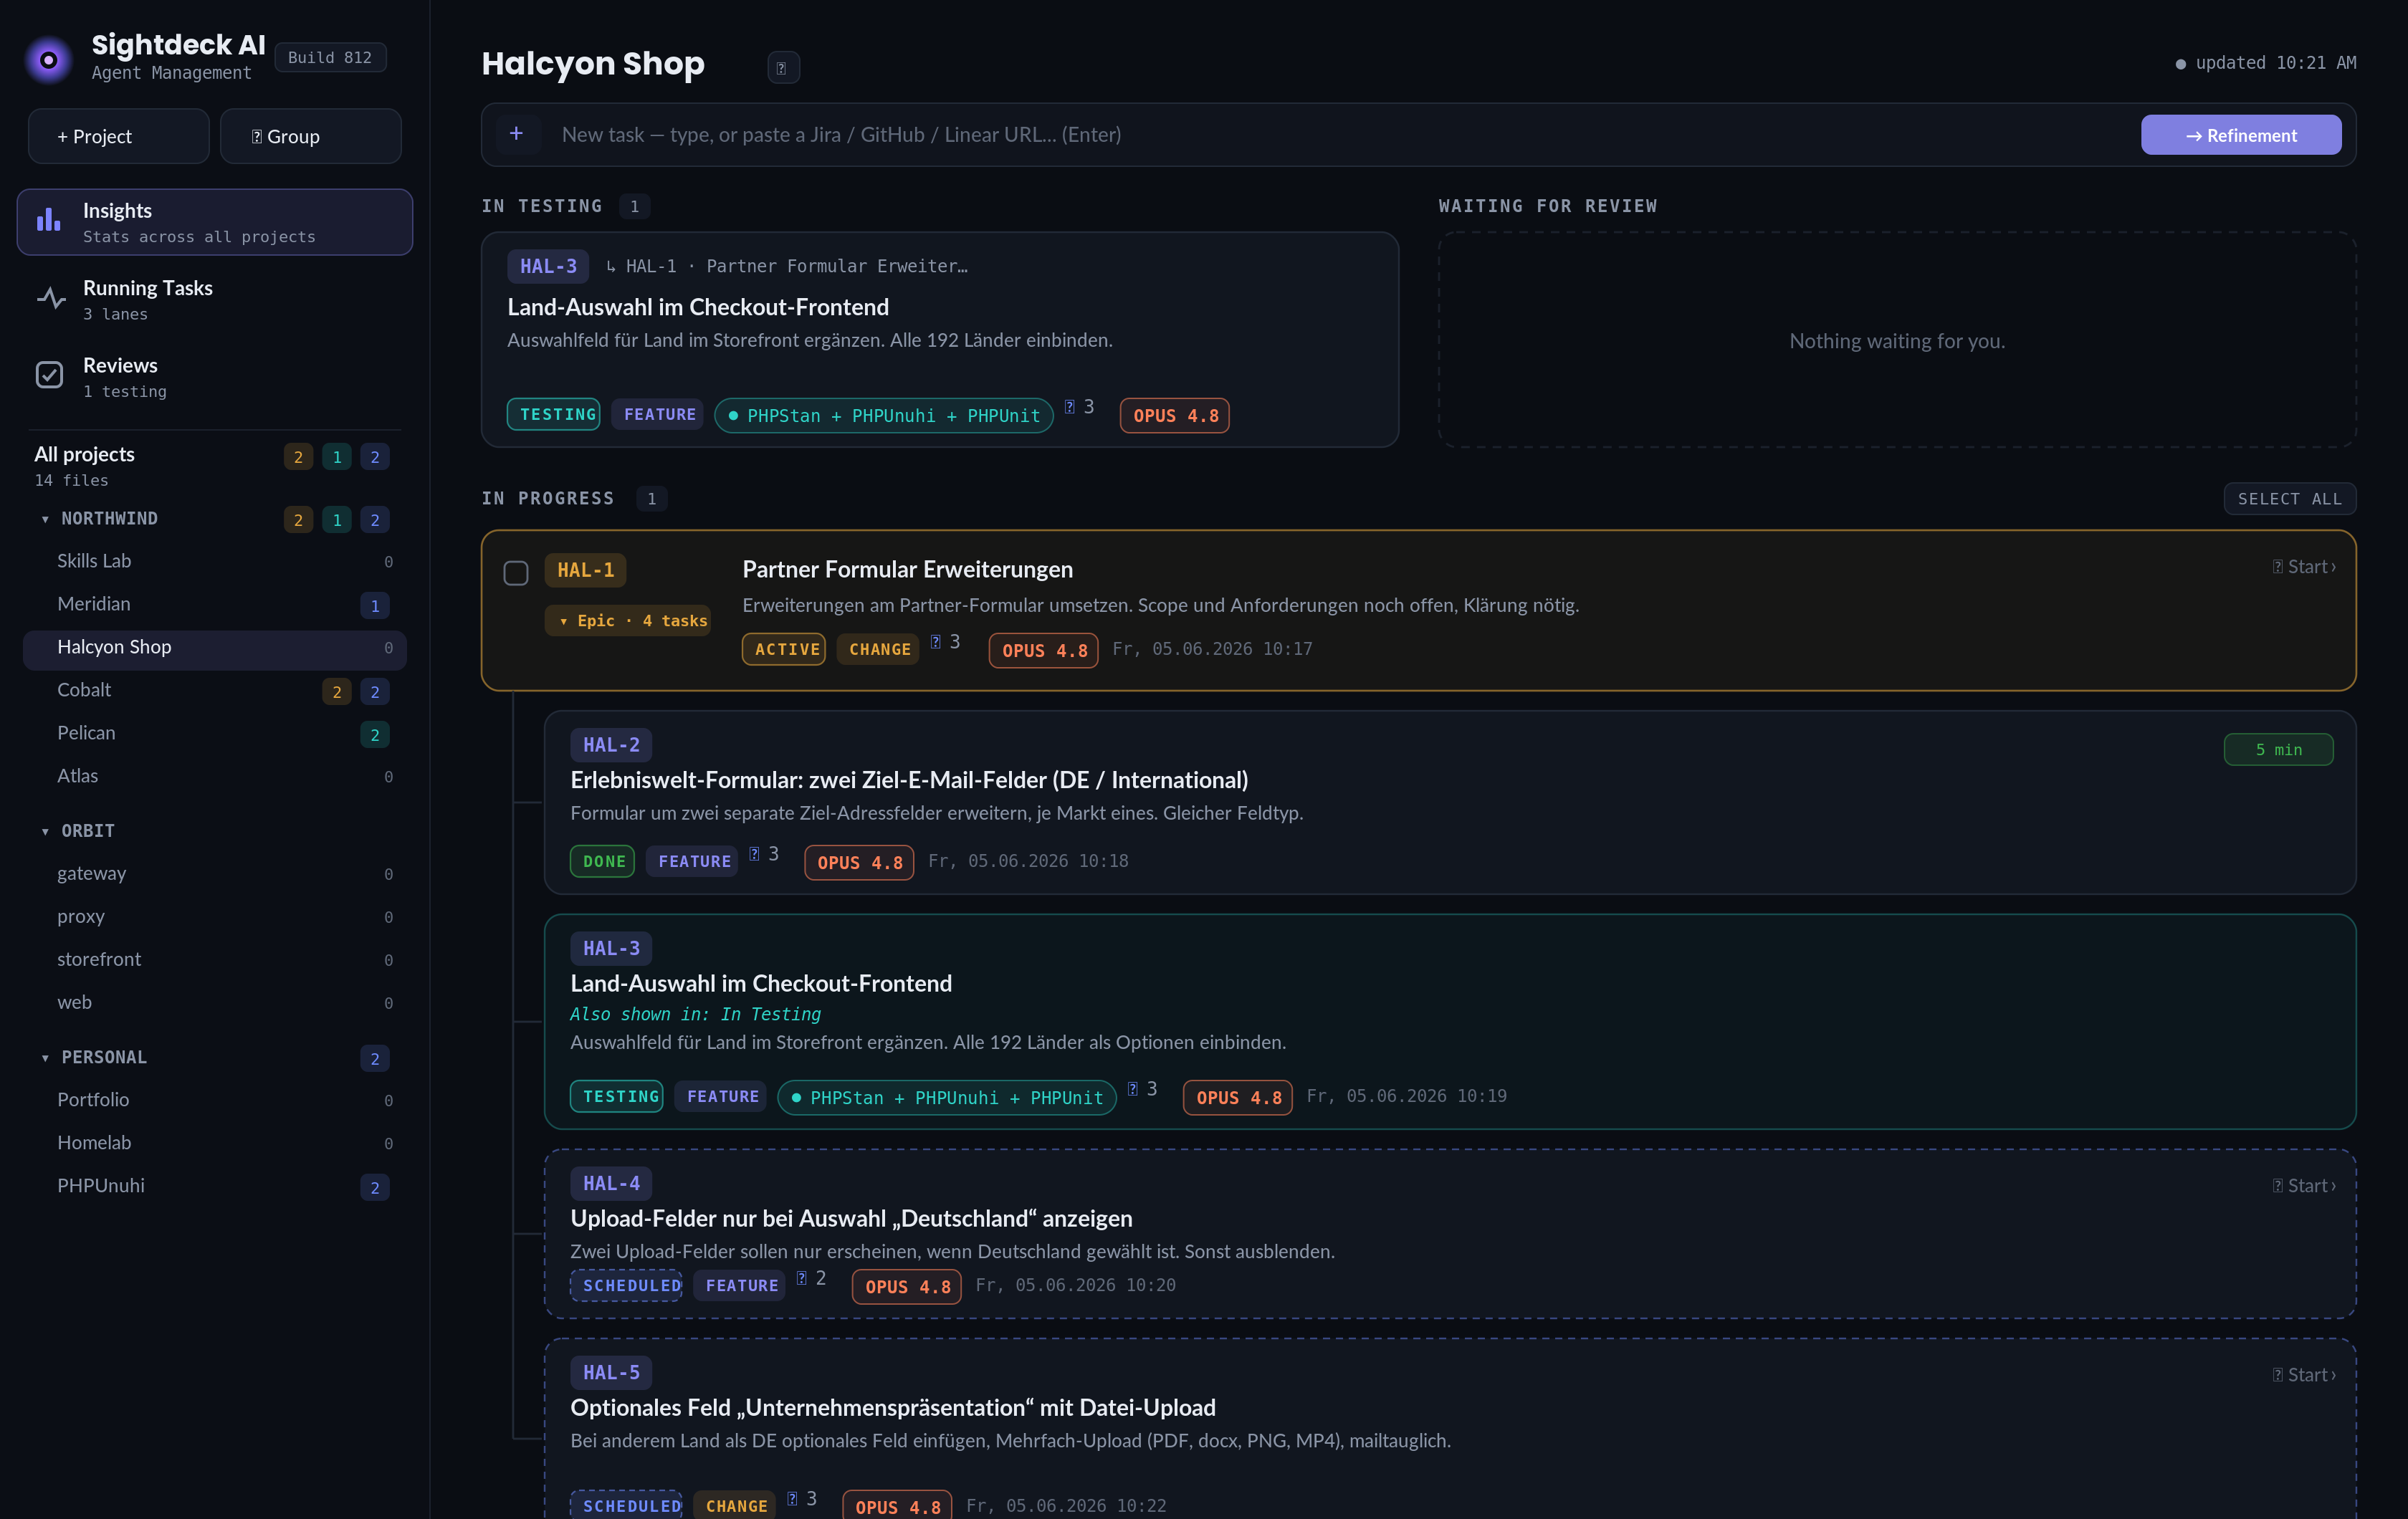Open the storefront project
The height and width of the screenshot is (1519, 2408).
click(x=215, y=960)
